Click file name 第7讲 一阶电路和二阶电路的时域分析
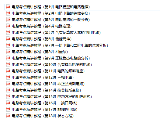The width and height of the screenshot is (160, 137). click(x=60, y=45)
